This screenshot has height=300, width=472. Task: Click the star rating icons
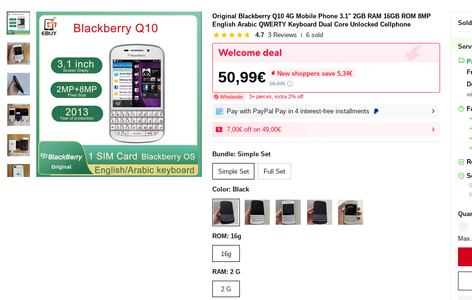pyautogui.click(x=232, y=35)
